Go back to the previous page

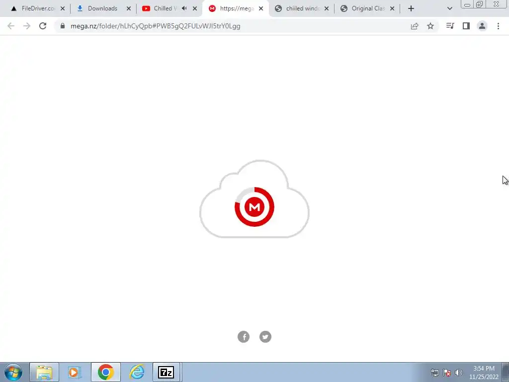[11, 26]
